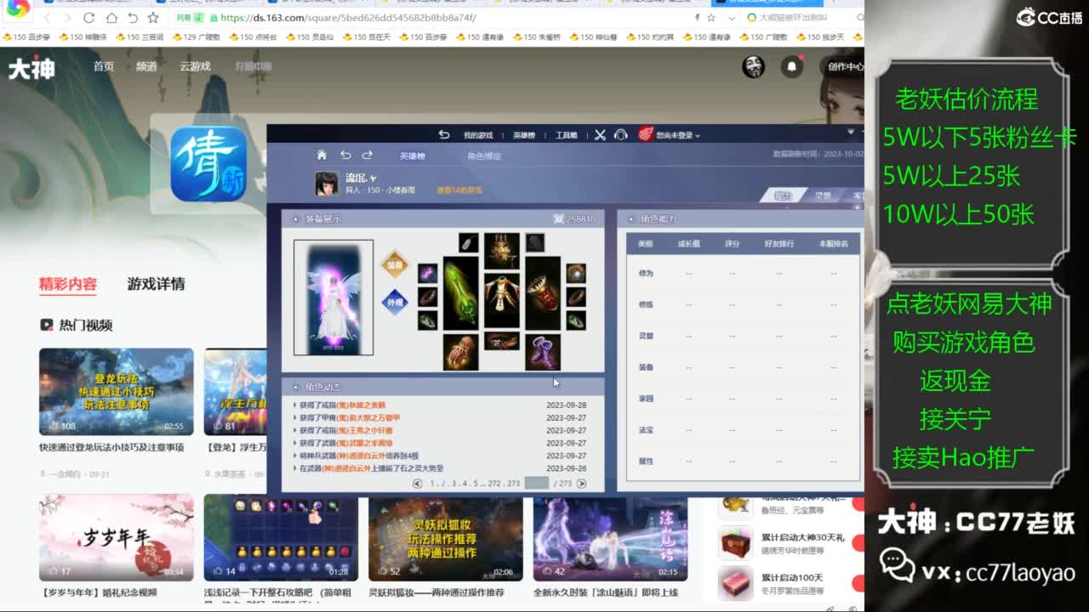Inspect the round orb slot right of bracer
1089x612 pixels.
576,273
